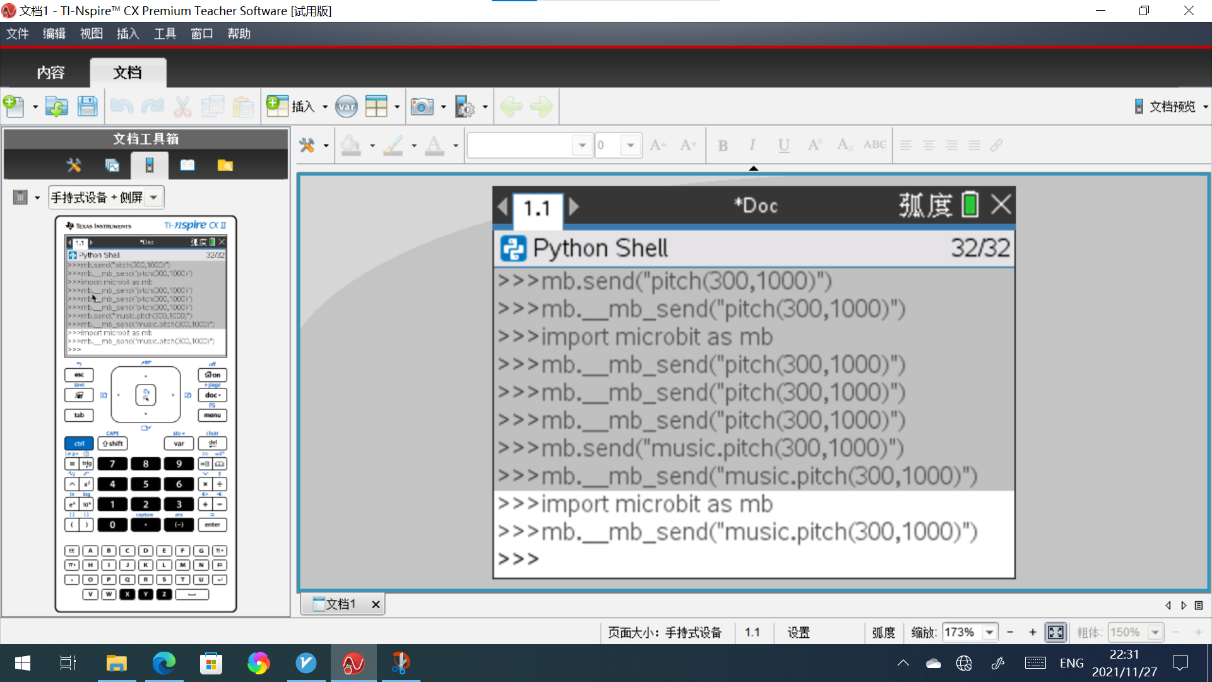Image resolution: width=1212 pixels, height=682 pixels.
Task: Align text right
Action: tap(951, 145)
